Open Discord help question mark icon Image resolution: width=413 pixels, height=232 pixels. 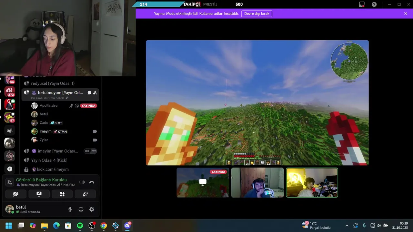coord(374,5)
